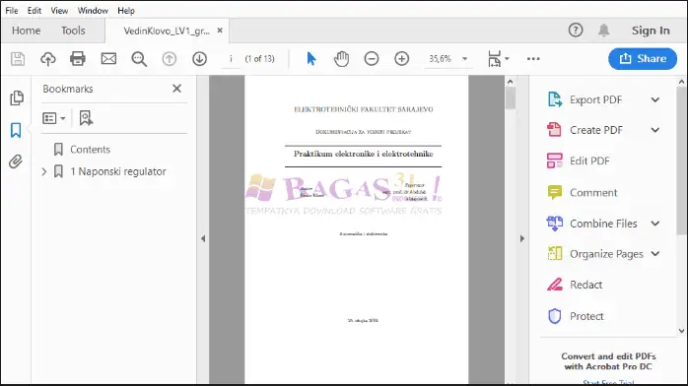Viewport: 688px width, 386px height.
Task: Click Sign In
Action: (x=651, y=31)
